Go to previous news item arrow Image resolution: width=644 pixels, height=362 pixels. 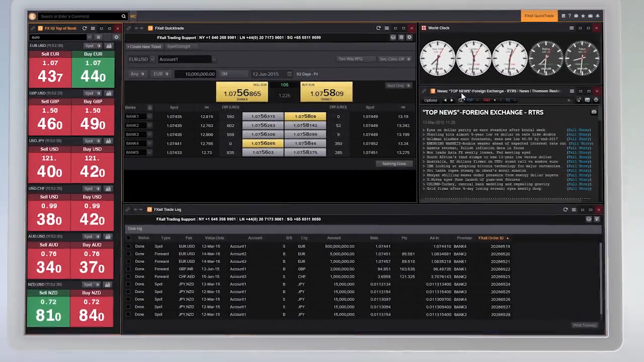(x=445, y=100)
